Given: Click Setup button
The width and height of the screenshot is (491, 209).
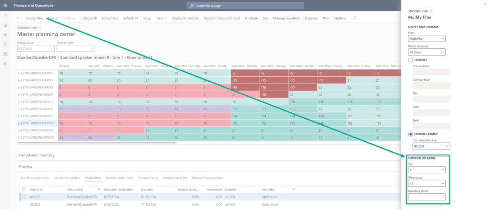Looking at the screenshot, I should [147, 18].
